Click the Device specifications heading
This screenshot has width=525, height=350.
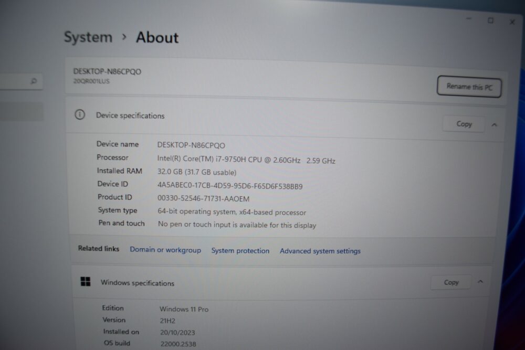[x=130, y=116]
